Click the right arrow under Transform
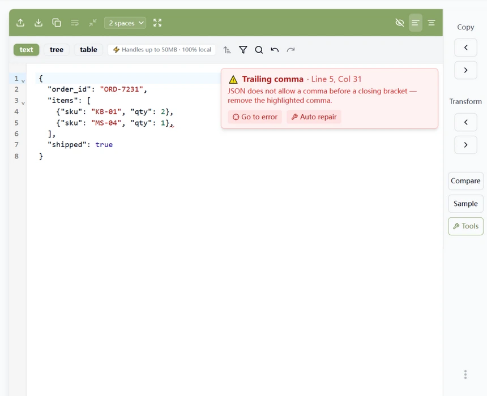 (x=465, y=145)
